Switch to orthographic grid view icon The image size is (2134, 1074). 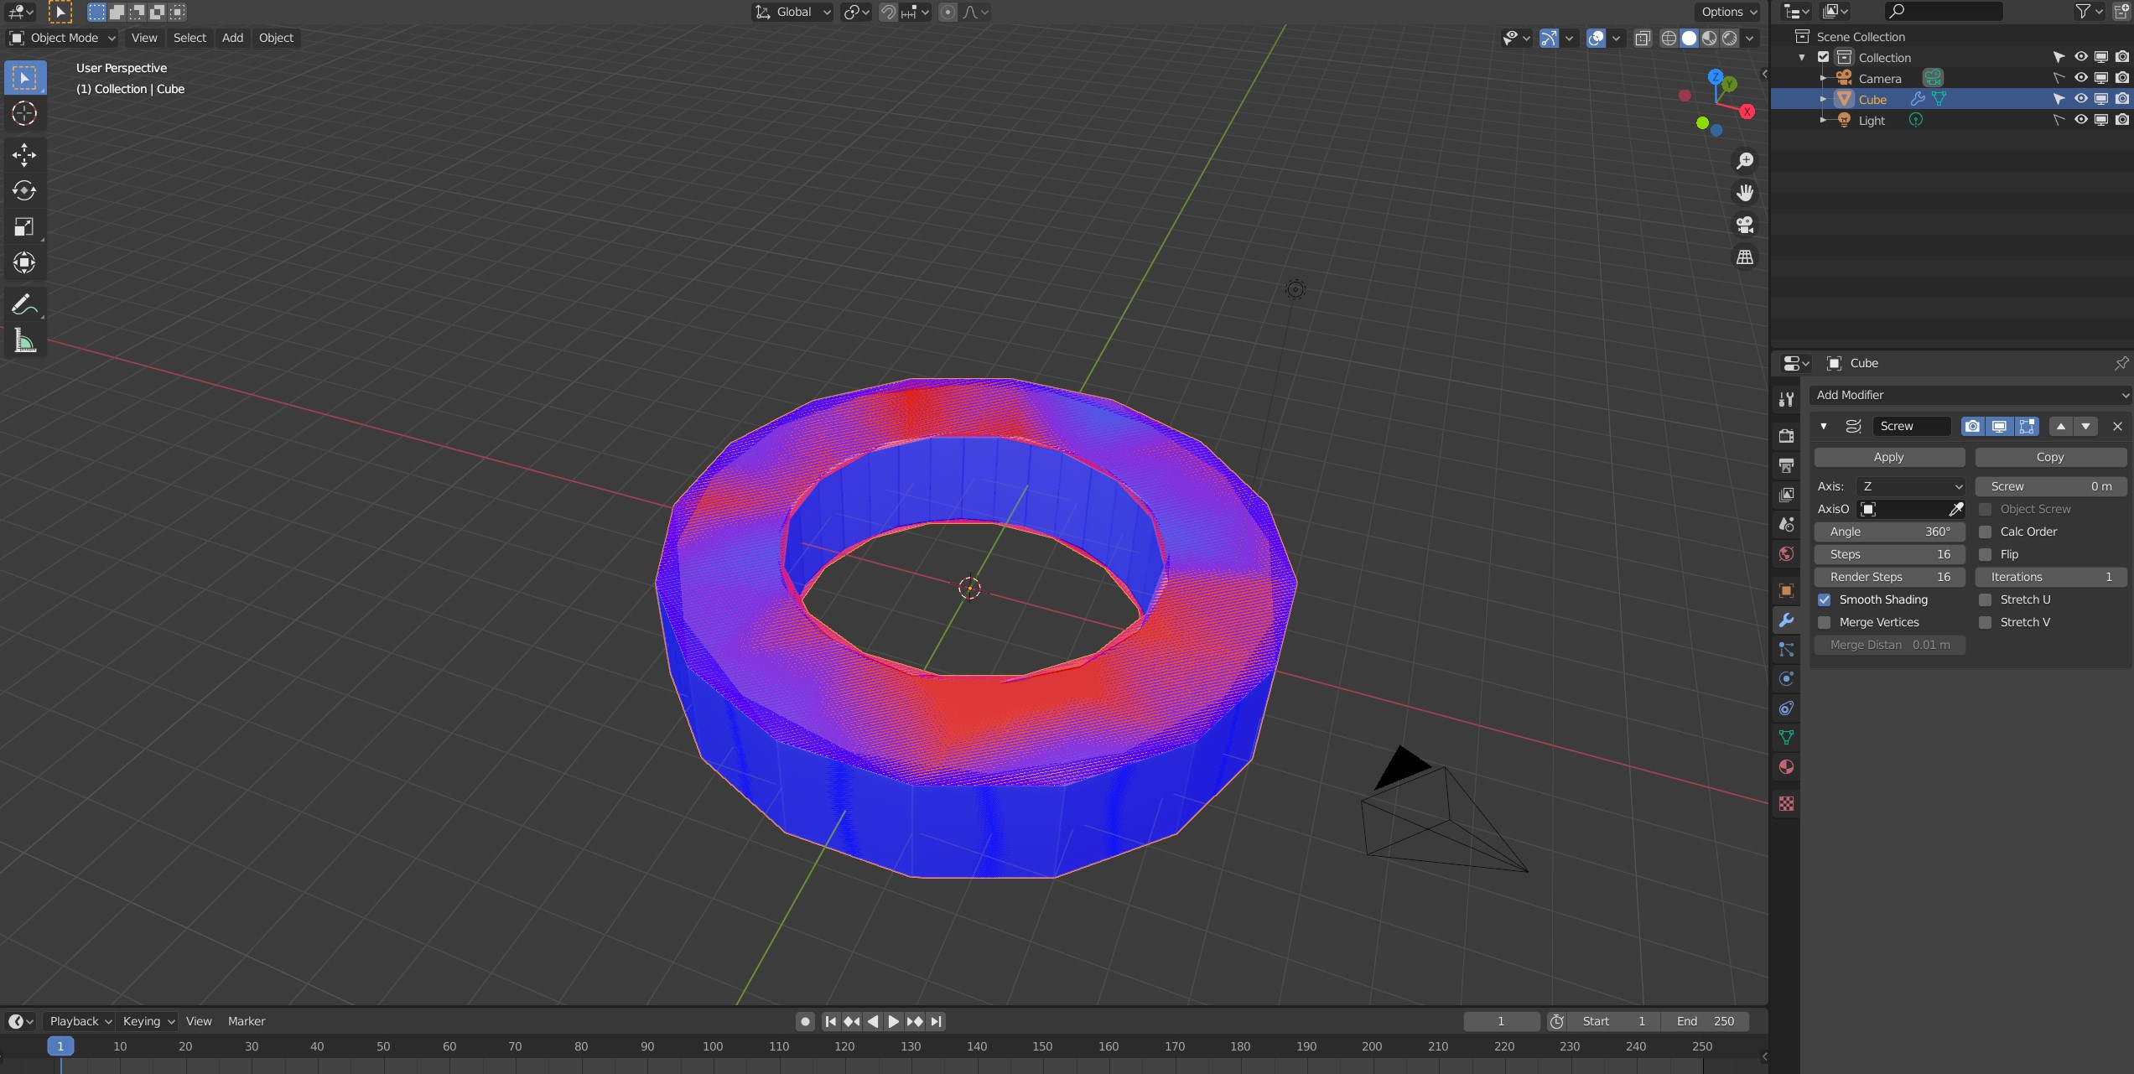click(x=1745, y=257)
